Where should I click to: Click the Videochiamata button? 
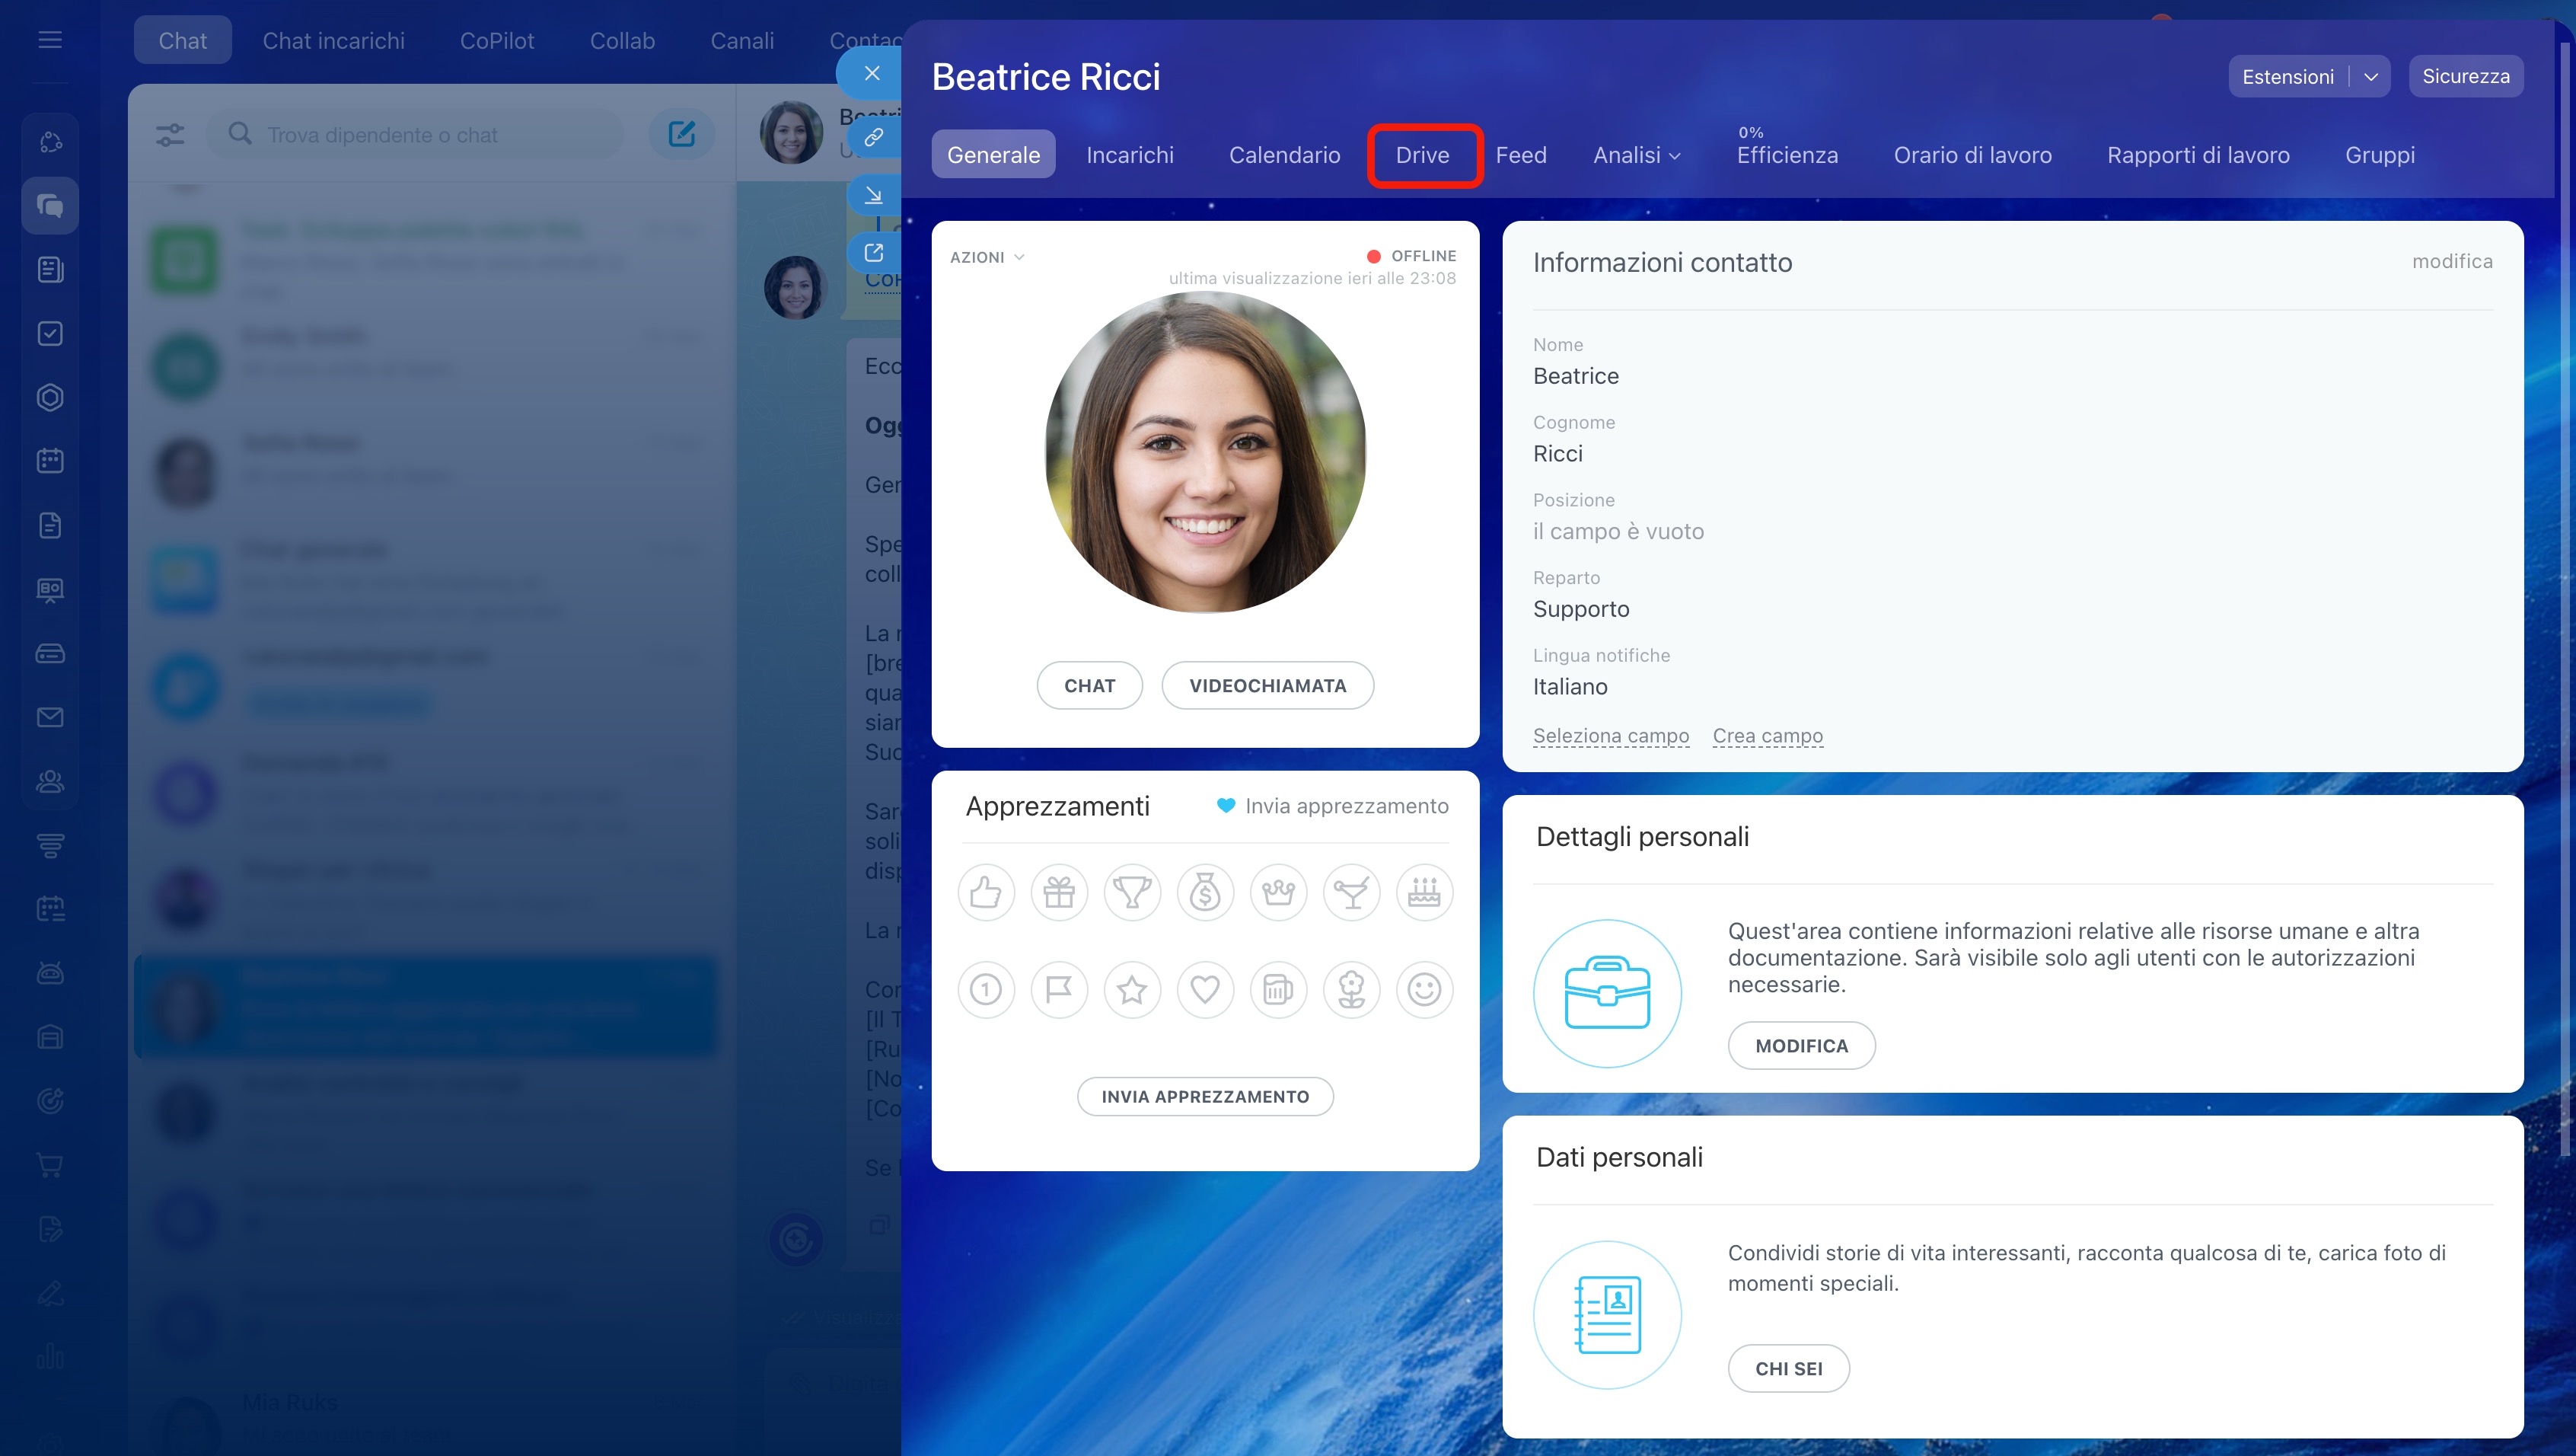click(x=1267, y=685)
